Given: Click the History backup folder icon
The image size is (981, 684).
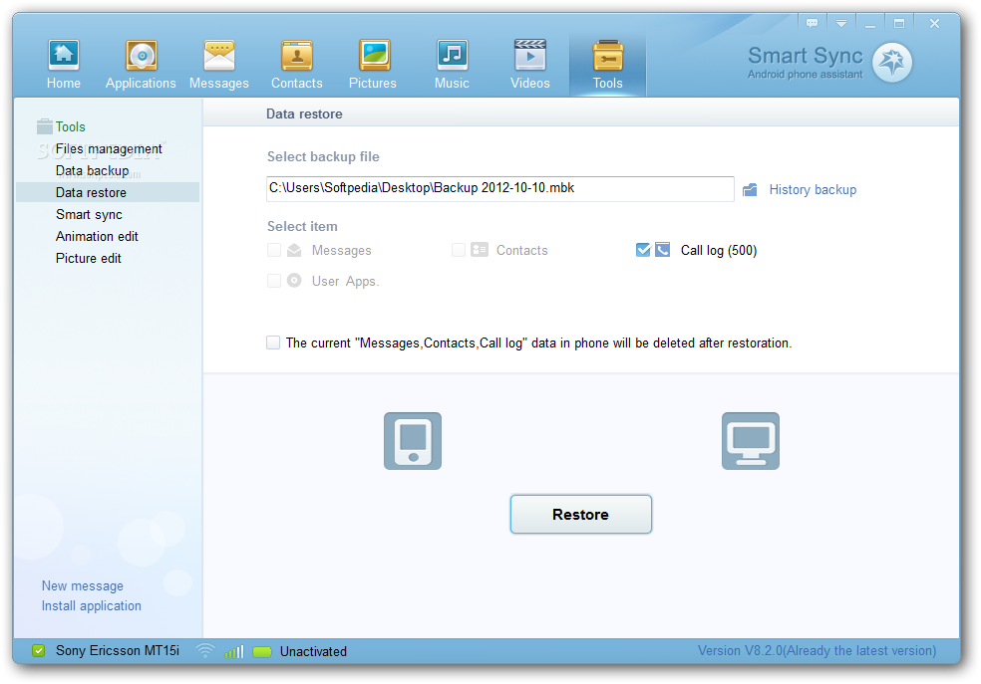Looking at the screenshot, I should tap(750, 190).
